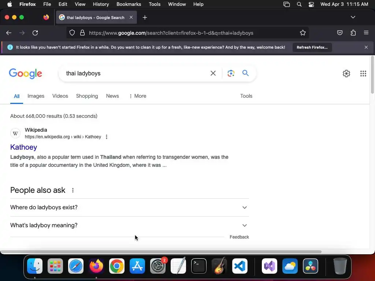Click the menu bar date and time
The image size is (375, 281).
coord(344,4)
